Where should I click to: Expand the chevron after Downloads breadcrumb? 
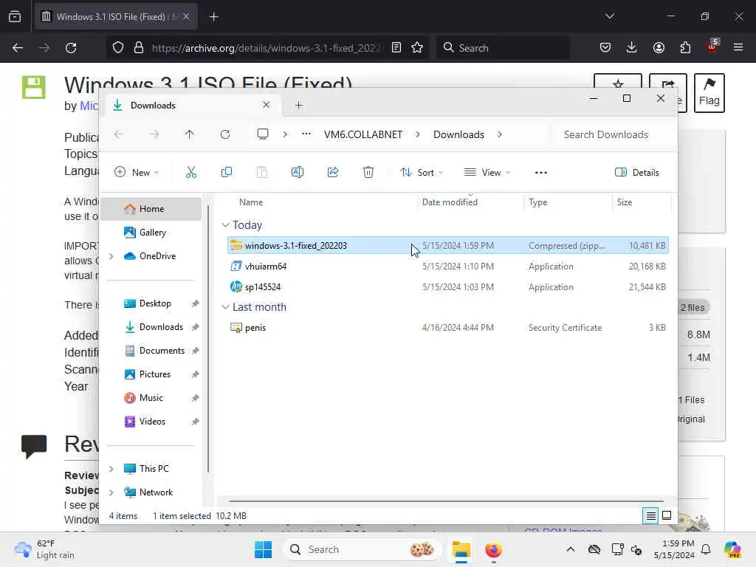(500, 134)
